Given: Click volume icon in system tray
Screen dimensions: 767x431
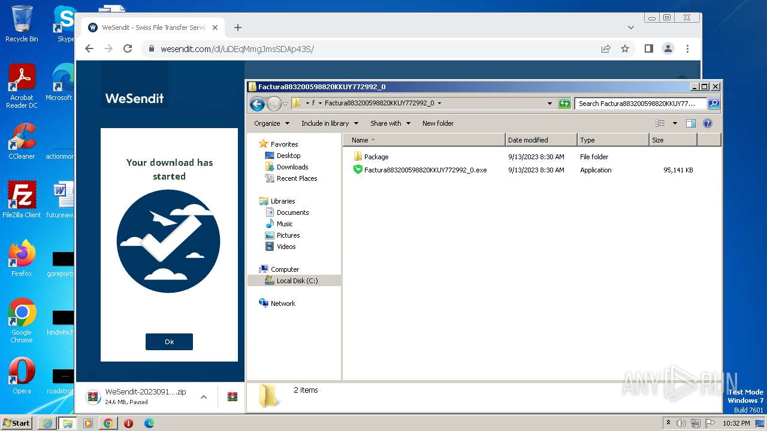Looking at the screenshot, I should (681, 423).
